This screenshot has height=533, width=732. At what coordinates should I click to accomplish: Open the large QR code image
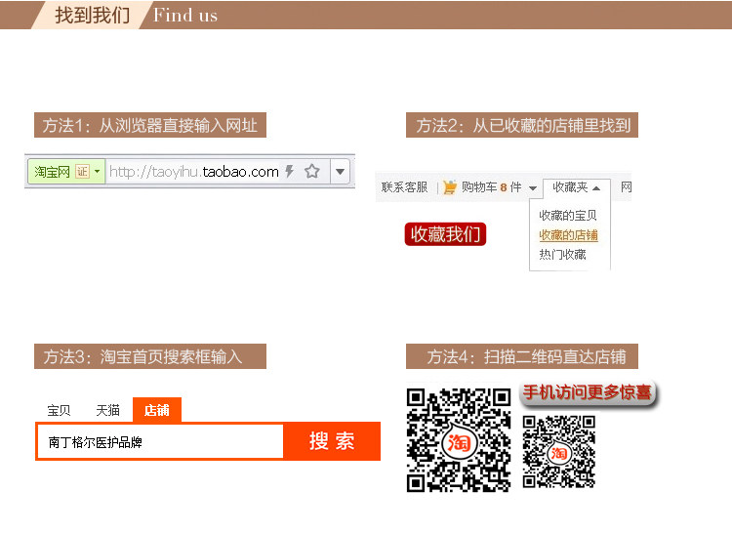click(x=459, y=439)
